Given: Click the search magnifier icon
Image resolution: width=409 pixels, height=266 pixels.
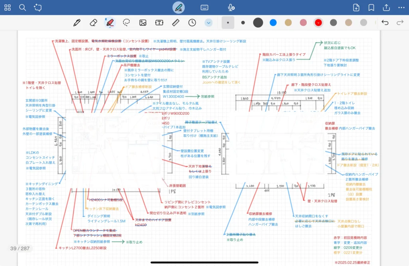Looking at the screenshot, I should tap(23, 8).
